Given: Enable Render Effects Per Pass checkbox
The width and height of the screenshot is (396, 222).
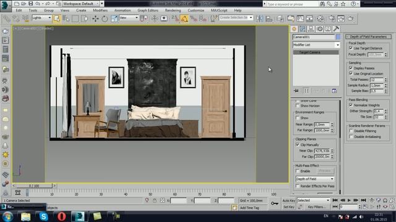Looking at the screenshot, I should click(x=298, y=186).
